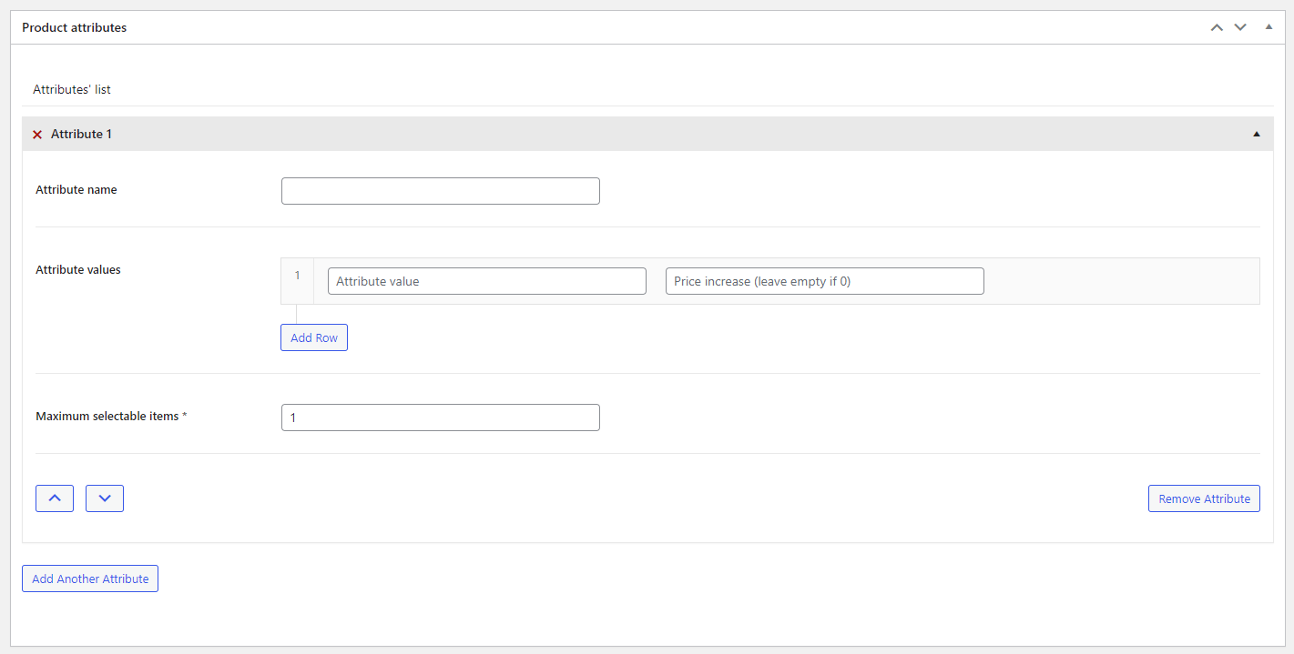Select the Attributes' list tab
1294x654 pixels.
click(x=72, y=90)
